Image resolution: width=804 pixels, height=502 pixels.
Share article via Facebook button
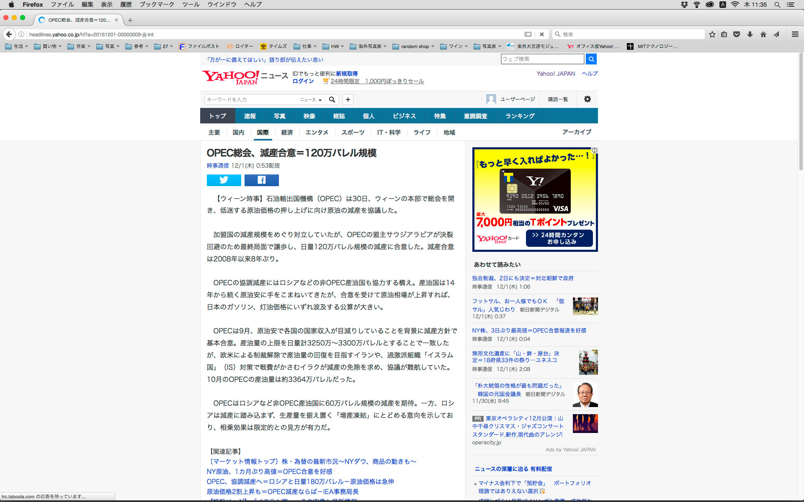(x=261, y=180)
